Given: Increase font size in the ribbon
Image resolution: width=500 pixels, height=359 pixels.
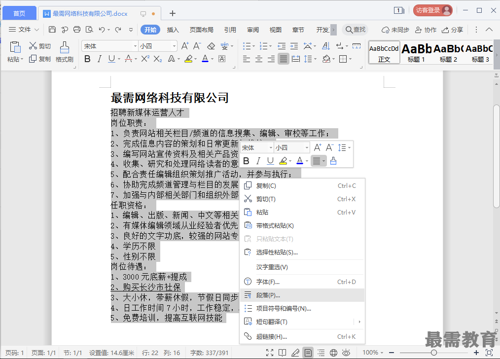Looking at the screenshot, I should [x=185, y=46].
